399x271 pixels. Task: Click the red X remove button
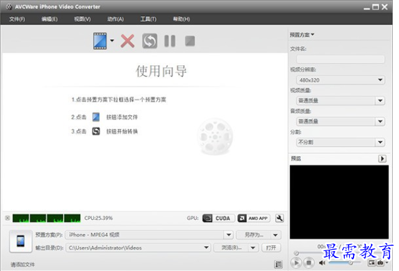(x=127, y=41)
